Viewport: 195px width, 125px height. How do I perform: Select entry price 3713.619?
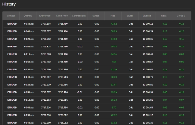coord(46,85)
